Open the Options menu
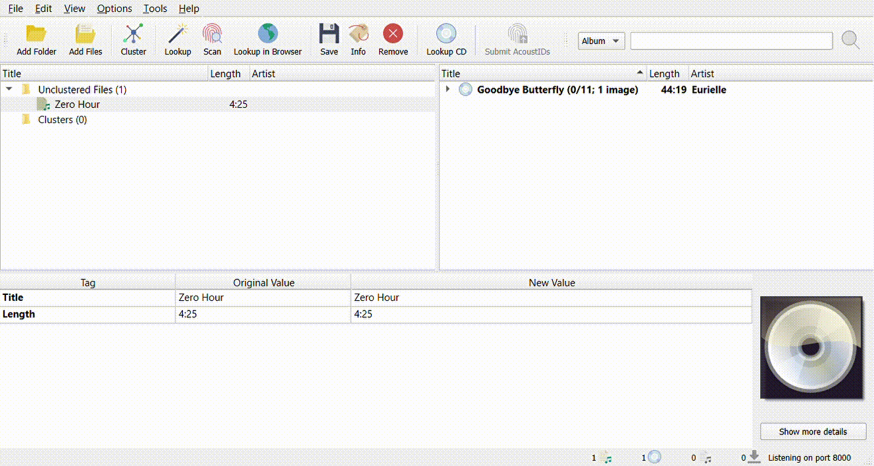The image size is (874, 466). pos(115,9)
